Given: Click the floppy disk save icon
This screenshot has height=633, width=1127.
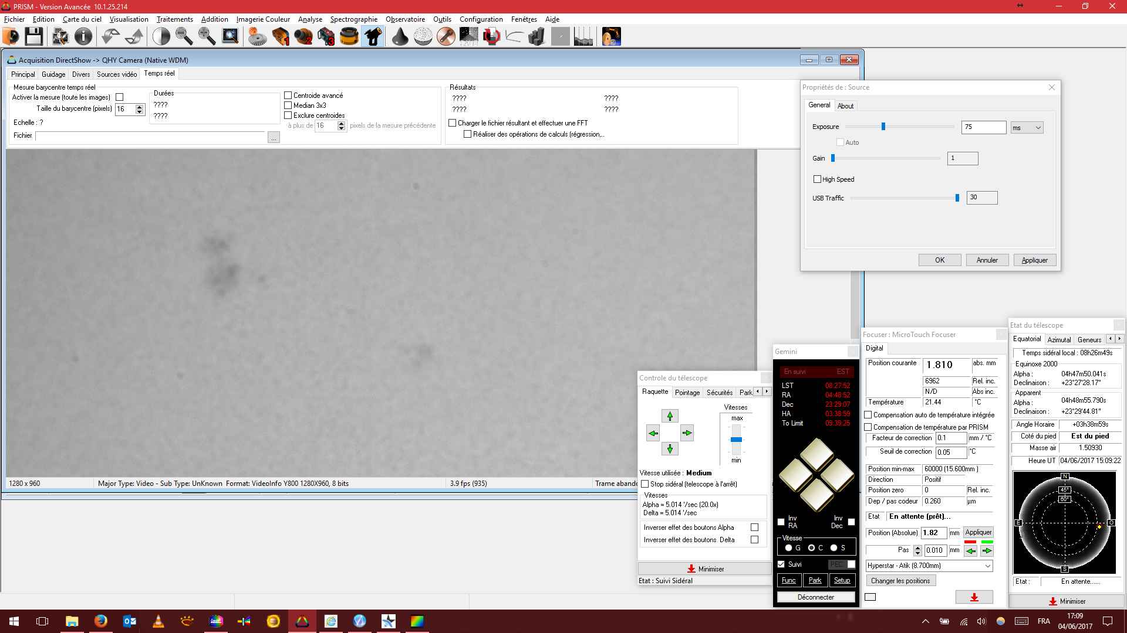Looking at the screenshot, I should [x=33, y=36].
